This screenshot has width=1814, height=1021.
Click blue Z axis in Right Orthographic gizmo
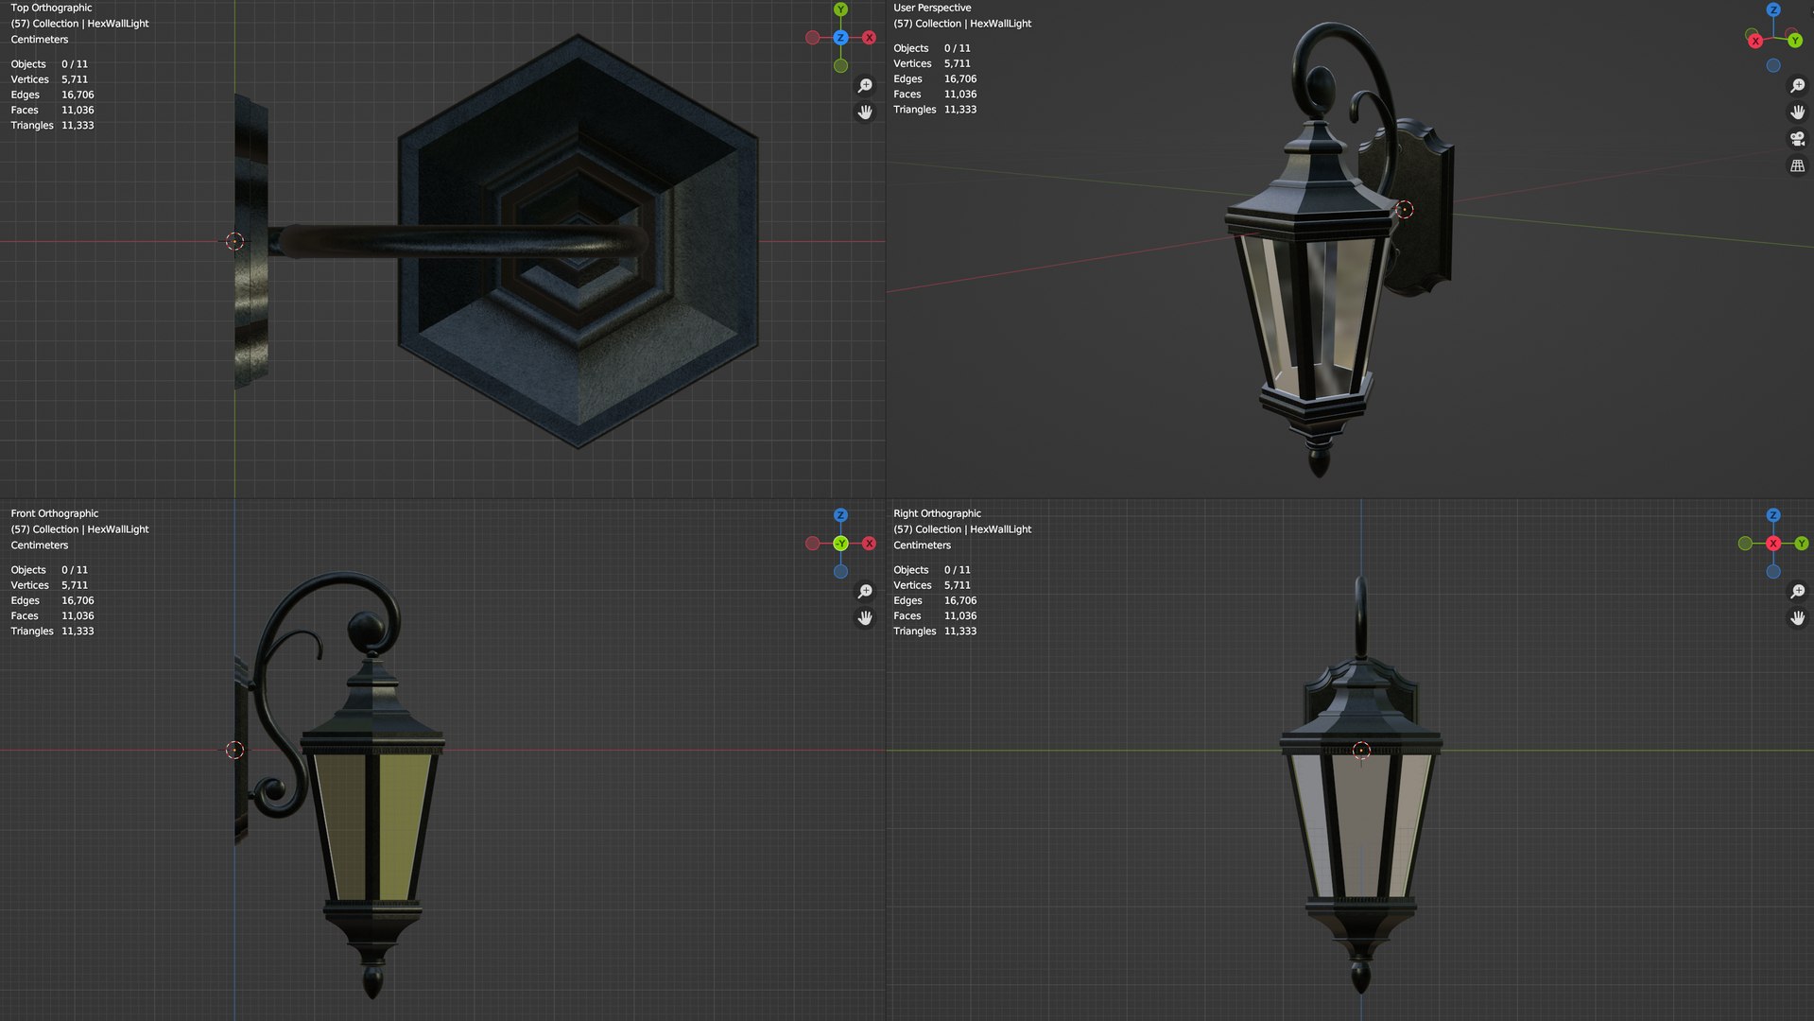point(1773,515)
